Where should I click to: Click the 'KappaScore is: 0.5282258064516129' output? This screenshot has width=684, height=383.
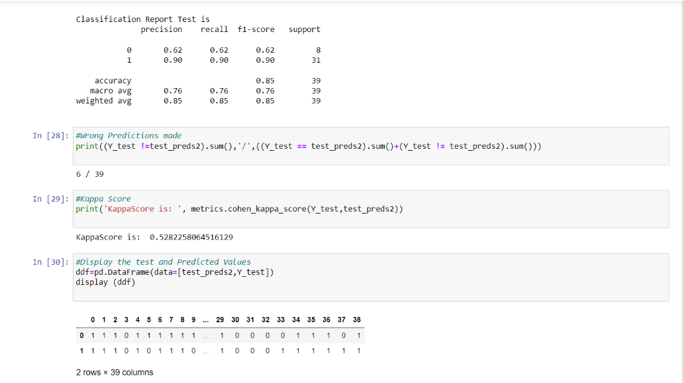[x=154, y=238]
